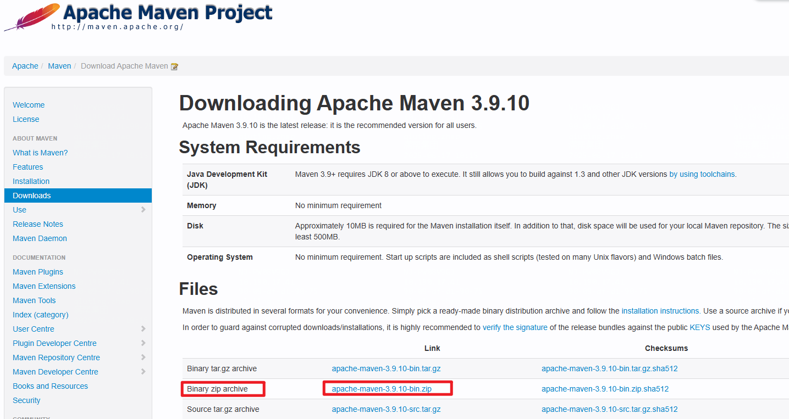
Task: Open the Installation sidebar link
Action: [x=31, y=181]
